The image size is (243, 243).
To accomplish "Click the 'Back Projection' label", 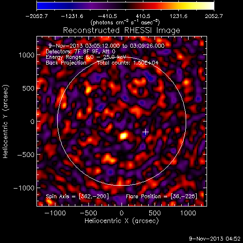I will (66, 63).
